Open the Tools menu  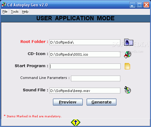(x=15, y=11)
